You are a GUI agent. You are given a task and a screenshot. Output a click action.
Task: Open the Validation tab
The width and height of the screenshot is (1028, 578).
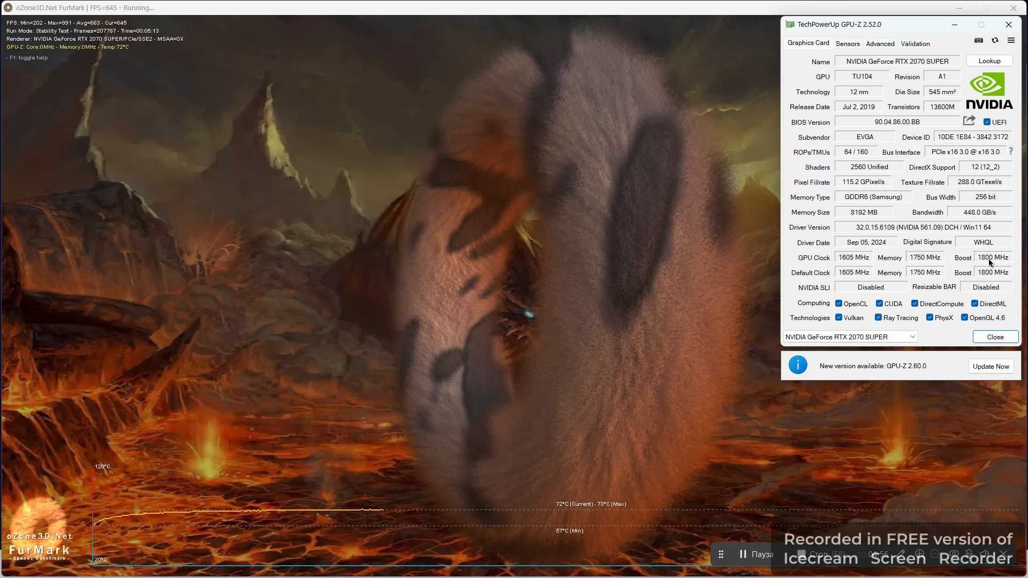coord(915,44)
